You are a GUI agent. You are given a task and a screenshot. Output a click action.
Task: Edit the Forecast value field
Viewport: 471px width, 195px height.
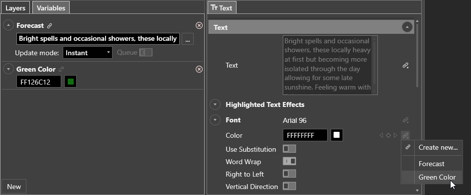(98, 39)
